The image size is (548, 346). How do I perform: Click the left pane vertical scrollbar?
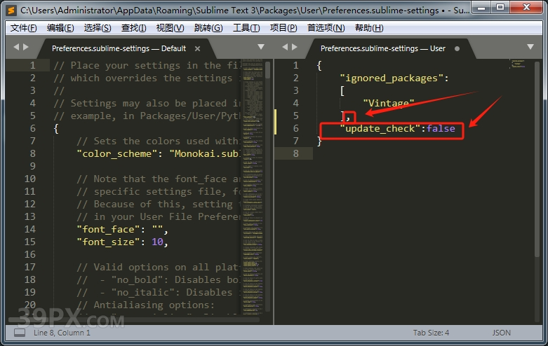267,70
